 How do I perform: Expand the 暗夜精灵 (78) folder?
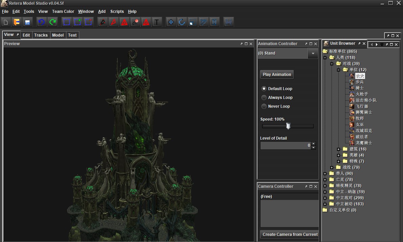[x=325, y=186]
